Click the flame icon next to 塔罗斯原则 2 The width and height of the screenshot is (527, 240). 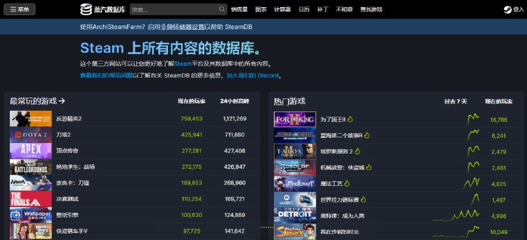358,152
